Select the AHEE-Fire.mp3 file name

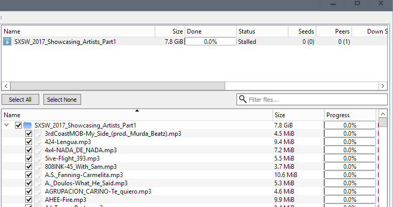66,200
